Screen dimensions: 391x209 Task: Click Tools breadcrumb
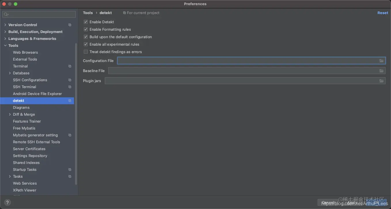pyautogui.click(x=88, y=13)
